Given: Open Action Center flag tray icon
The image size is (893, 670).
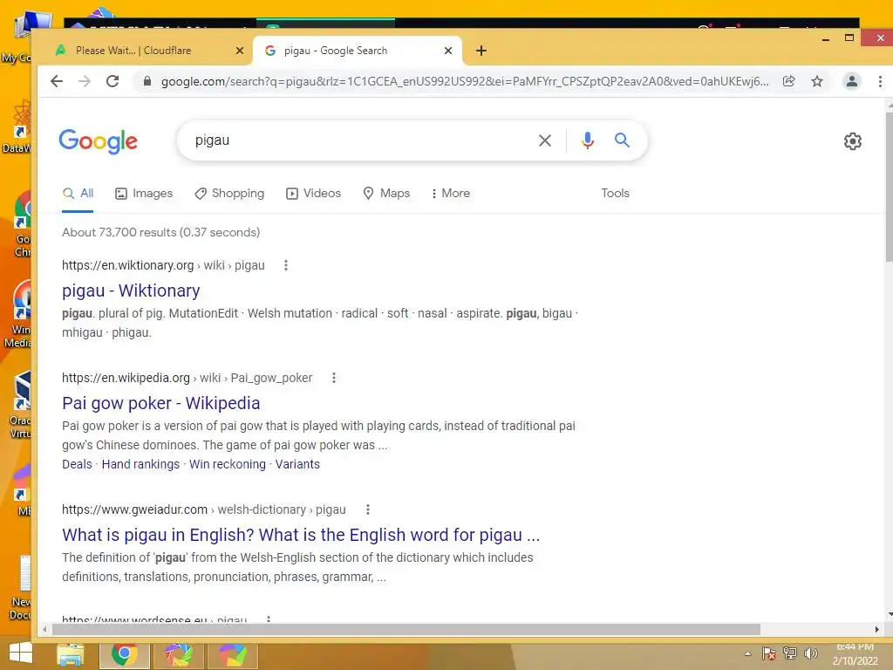Looking at the screenshot, I should (769, 653).
